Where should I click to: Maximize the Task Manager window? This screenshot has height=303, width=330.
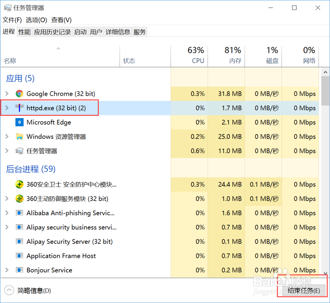point(294,8)
